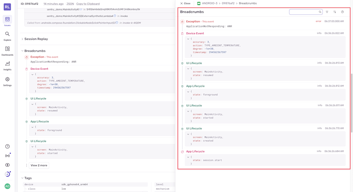Open the JSON link for the event

pyautogui.click(x=70, y=4)
